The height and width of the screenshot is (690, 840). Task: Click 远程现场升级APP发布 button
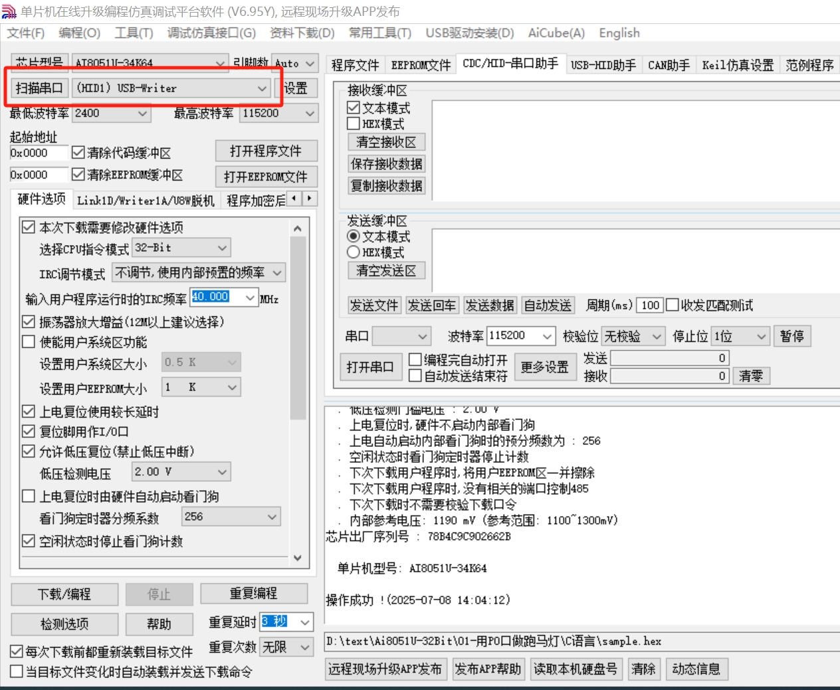click(x=385, y=669)
